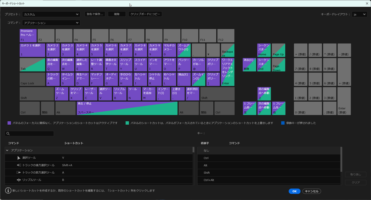Screen dimensions: 371x200
Task: Select the ペンツール P key
Action: point(184,65)
